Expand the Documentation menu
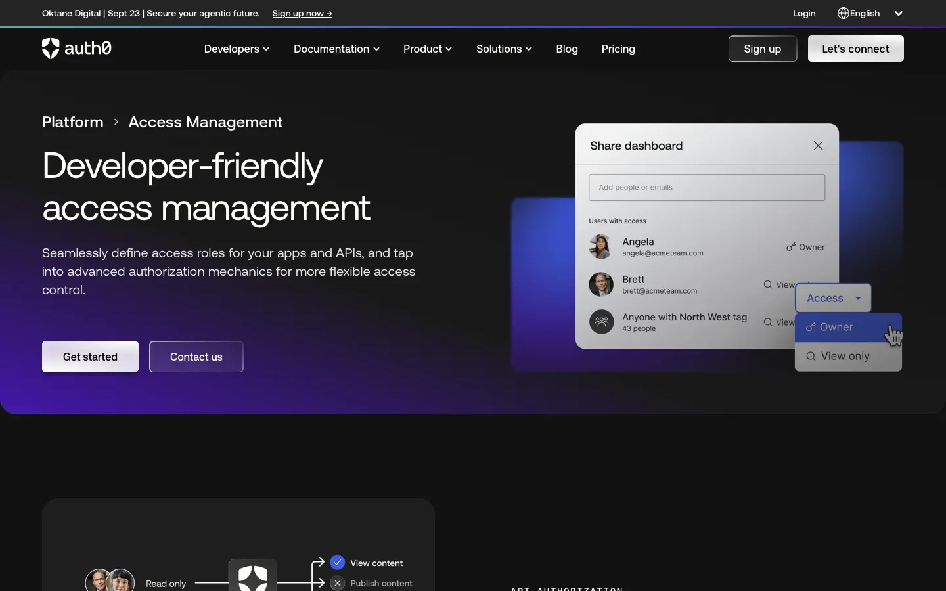The image size is (946, 591). [x=336, y=49]
